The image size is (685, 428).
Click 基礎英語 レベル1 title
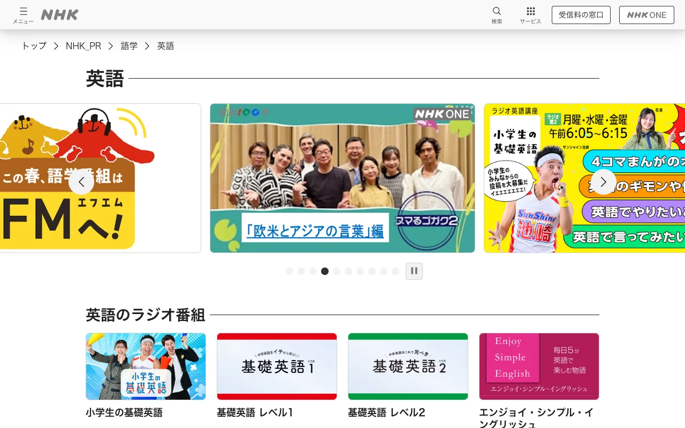255,412
